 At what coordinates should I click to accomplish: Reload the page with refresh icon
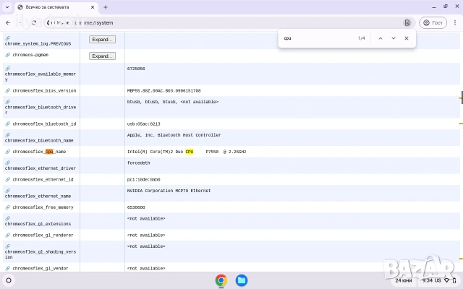point(34,22)
